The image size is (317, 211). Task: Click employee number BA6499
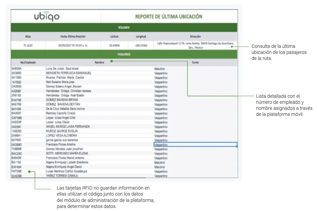[x=17, y=158]
